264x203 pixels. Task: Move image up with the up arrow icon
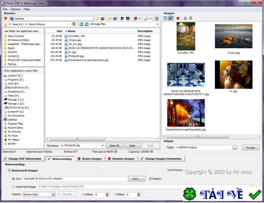pyautogui.click(x=185, y=18)
